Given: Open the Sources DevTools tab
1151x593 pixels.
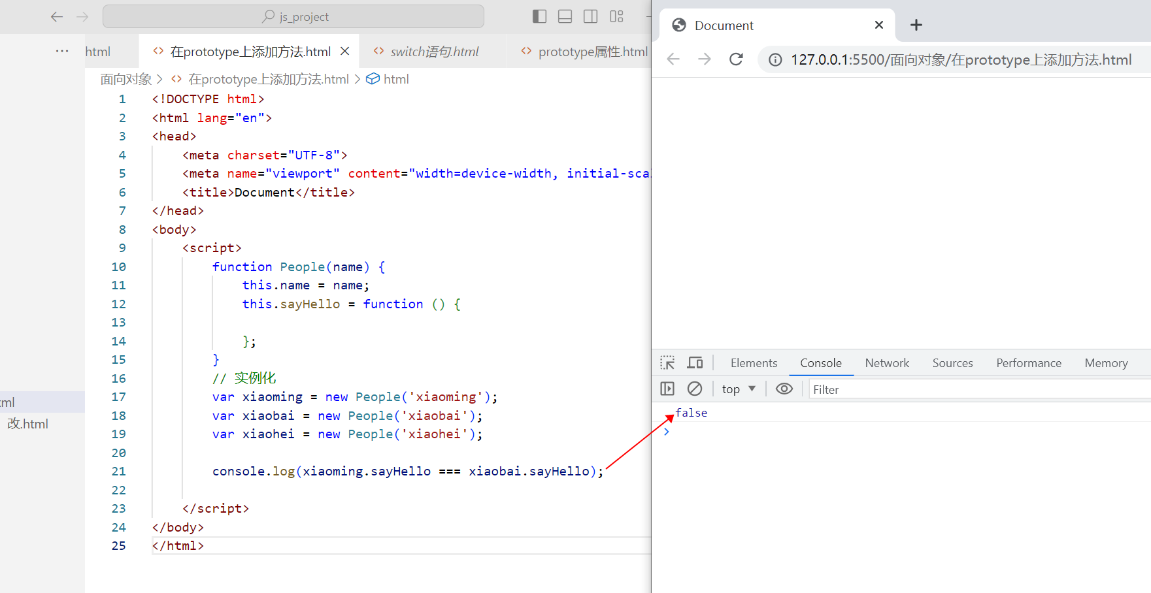Looking at the screenshot, I should tap(952, 363).
